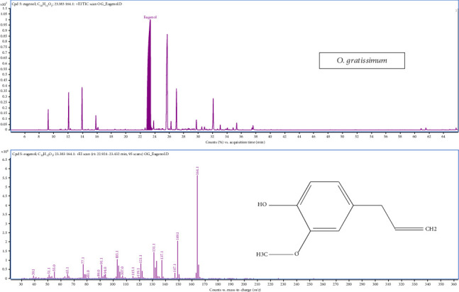Image resolution: width=459 pixels, height=292 pixels.
Task: Click the Eugenol peak label in chromatogram
Action: coord(150,17)
